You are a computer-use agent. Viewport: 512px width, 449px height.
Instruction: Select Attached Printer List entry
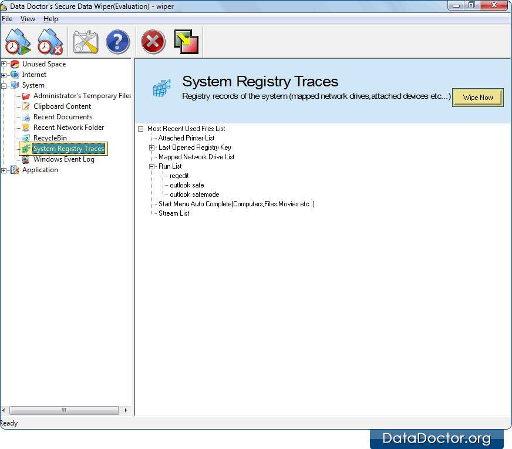pos(187,138)
